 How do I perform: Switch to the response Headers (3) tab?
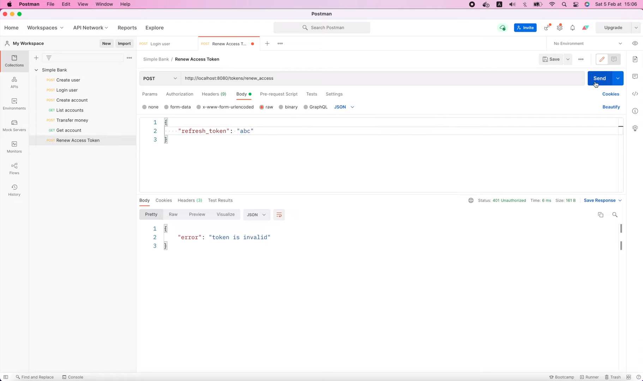pos(190,200)
